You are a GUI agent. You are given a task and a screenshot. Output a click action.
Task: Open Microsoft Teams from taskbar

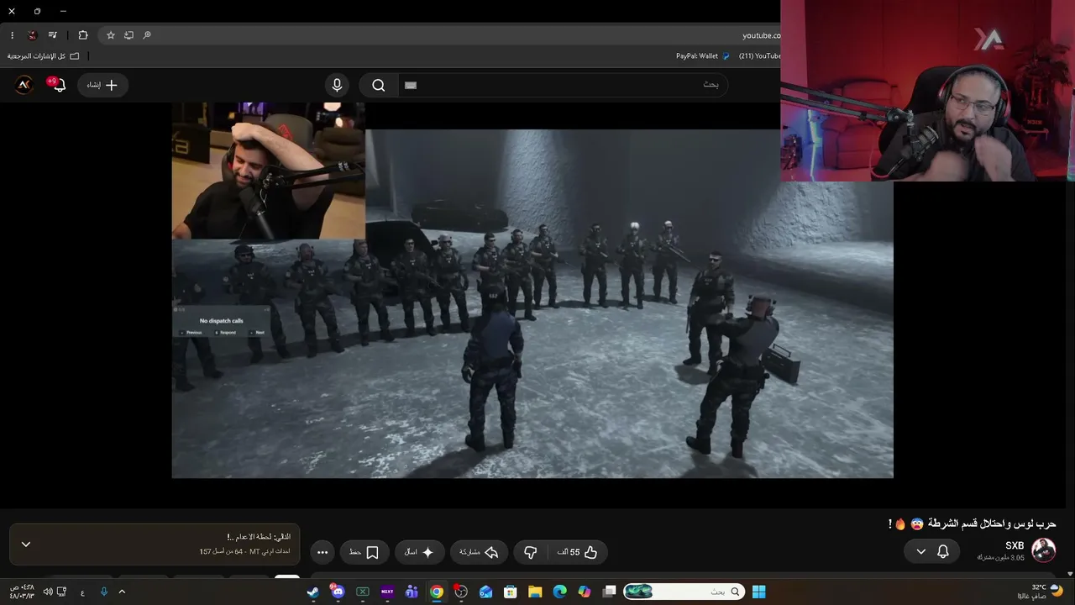click(412, 592)
